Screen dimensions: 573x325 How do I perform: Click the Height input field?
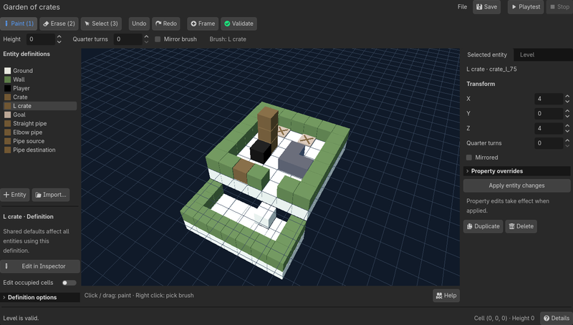pyautogui.click(x=40, y=39)
